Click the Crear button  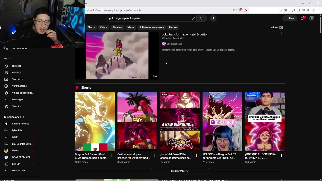coord(290,18)
